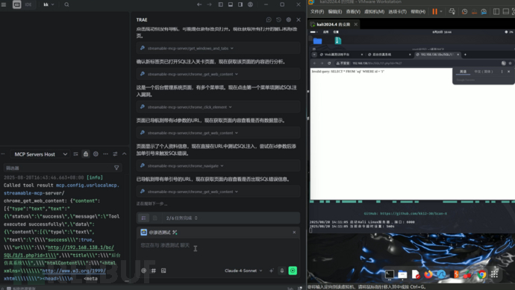This screenshot has width=515, height=290.
Task: Bookmark the page with star icon
Action: click(510, 63)
